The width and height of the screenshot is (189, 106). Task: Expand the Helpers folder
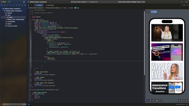point(5,13)
